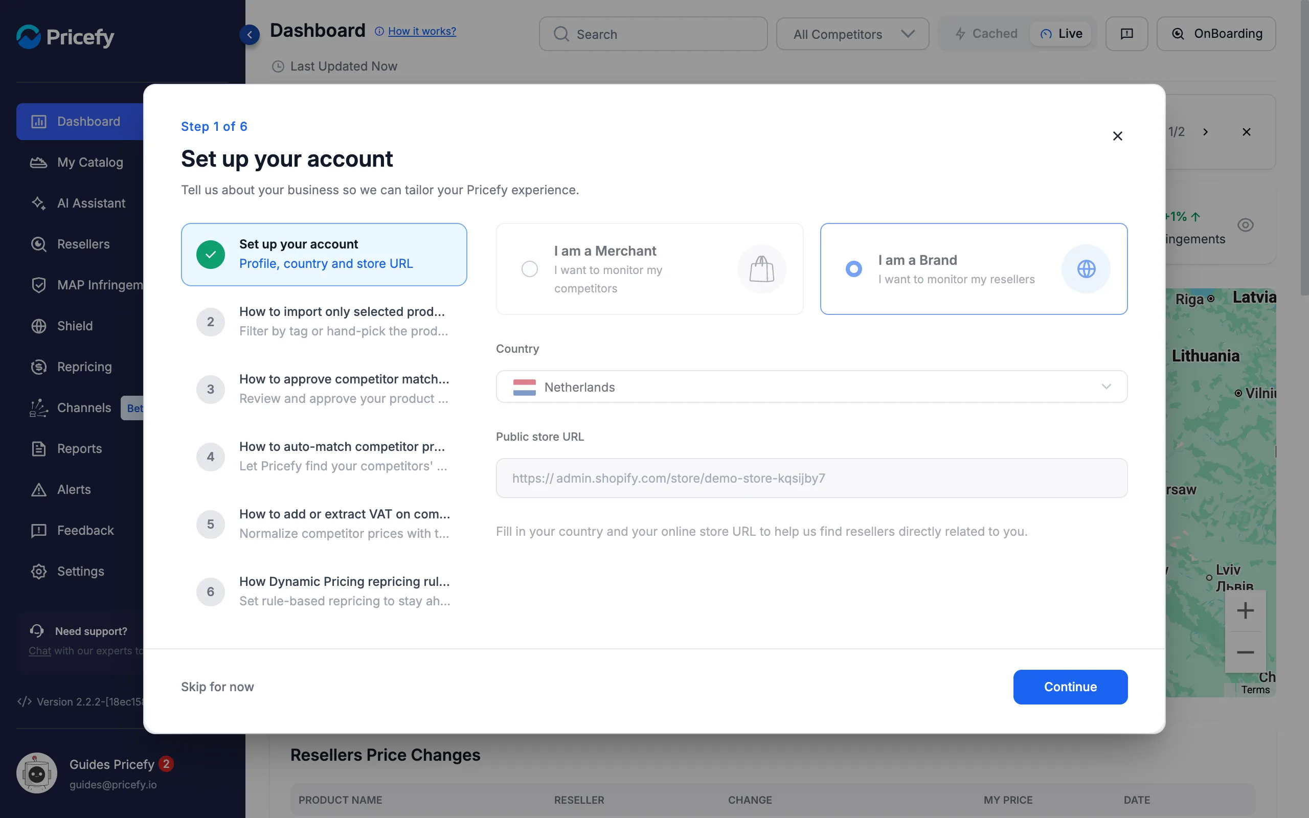Go to next tip with the right arrow
Viewport: 1309px width, 818px height.
pyautogui.click(x=1205, y=131)
